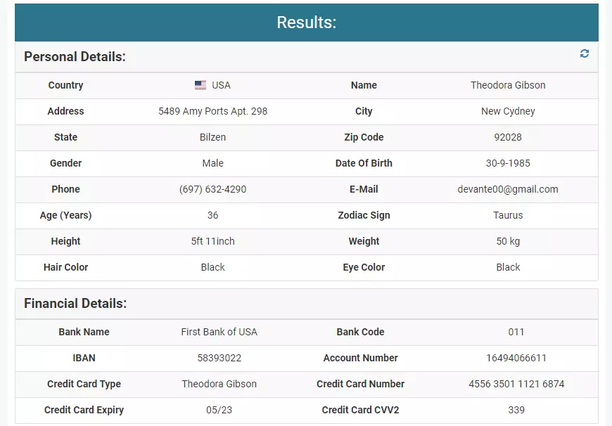This screenshot has height=426, width=612.
Task: Select the credit card number value
Action: 516,384
